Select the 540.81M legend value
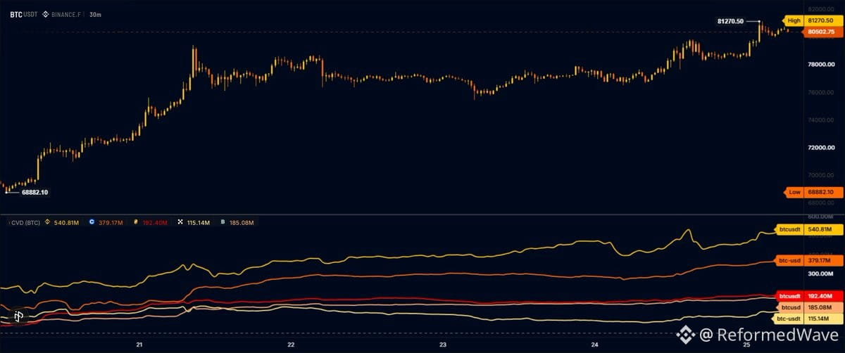Screen dimensions: 845x353 pyautogui.click(x=68, y=222)
